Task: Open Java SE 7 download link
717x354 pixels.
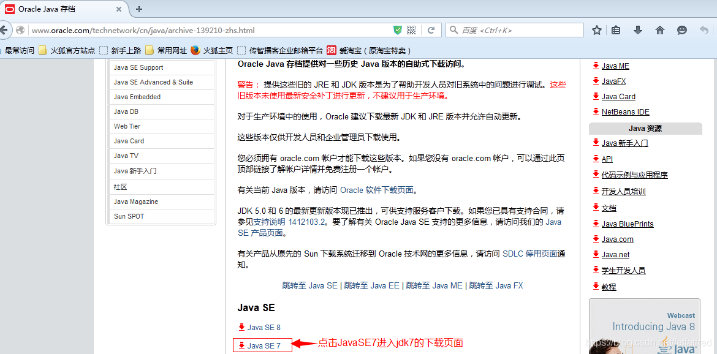Action: 264,346
